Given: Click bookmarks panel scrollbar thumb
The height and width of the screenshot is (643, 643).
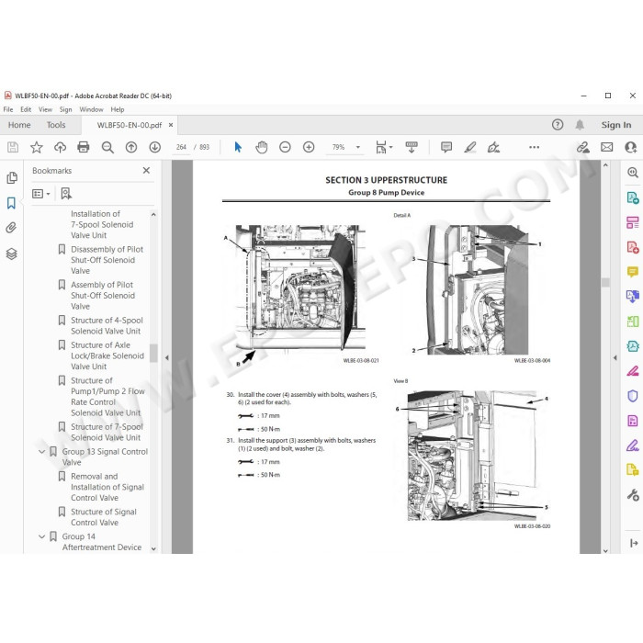Looking at the screenshot, I should pyautogui.click(x=153, y=354).
